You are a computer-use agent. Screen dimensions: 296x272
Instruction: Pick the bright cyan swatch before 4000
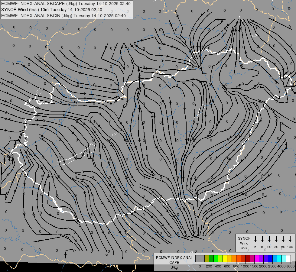pyautogui.click(x=279, y=258)
